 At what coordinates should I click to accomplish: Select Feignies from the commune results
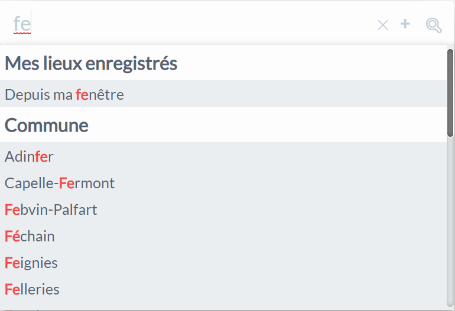tap(223, 263)
